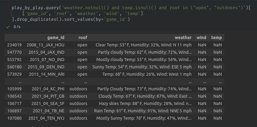Click row index 234019

pos(14,45)
